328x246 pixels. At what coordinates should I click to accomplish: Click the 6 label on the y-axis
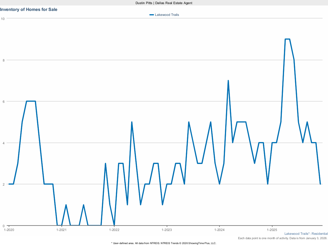click(4, 101)
